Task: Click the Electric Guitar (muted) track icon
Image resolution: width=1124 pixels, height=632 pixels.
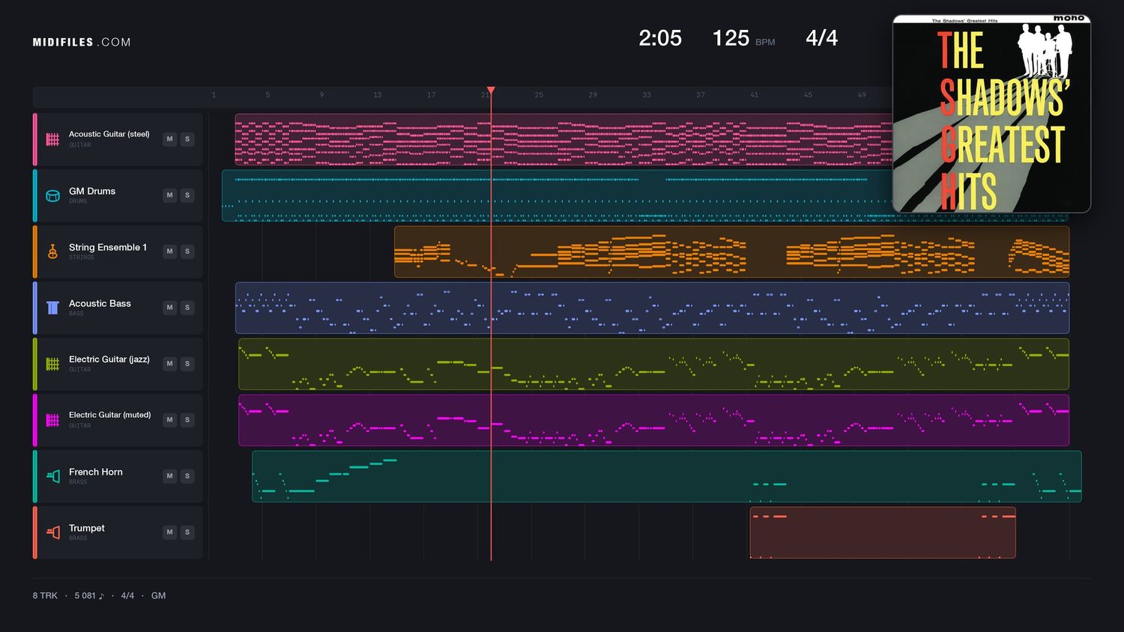Action: point(52,420)
